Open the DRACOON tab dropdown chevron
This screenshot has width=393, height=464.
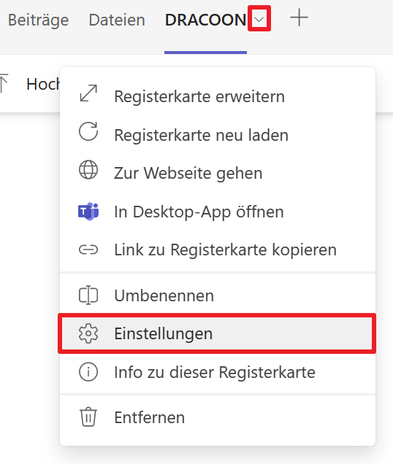pos(259,20)
